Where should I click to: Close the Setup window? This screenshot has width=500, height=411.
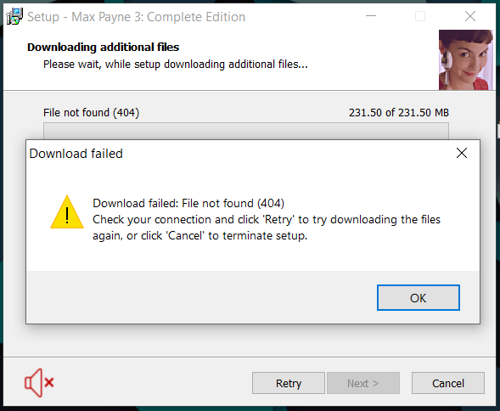pos(470,16)
